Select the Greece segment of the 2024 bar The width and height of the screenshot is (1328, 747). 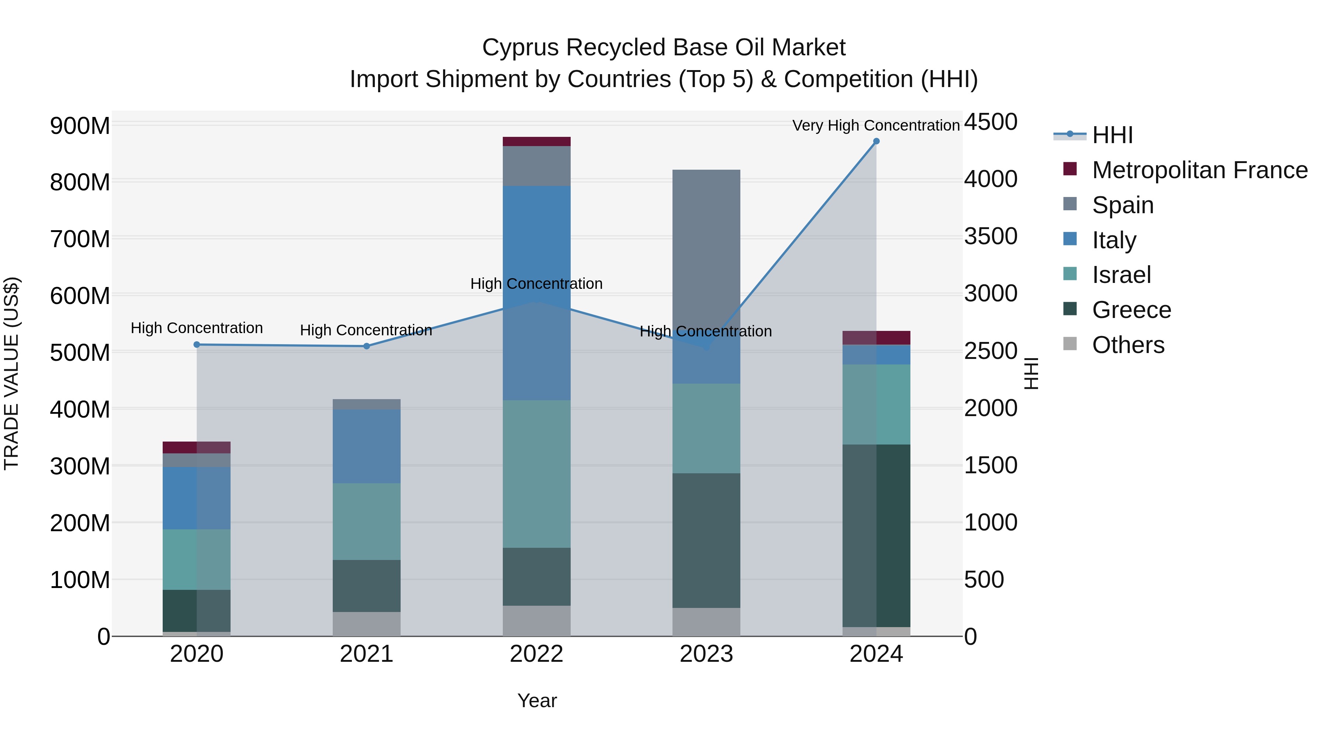tap(876, 536)
